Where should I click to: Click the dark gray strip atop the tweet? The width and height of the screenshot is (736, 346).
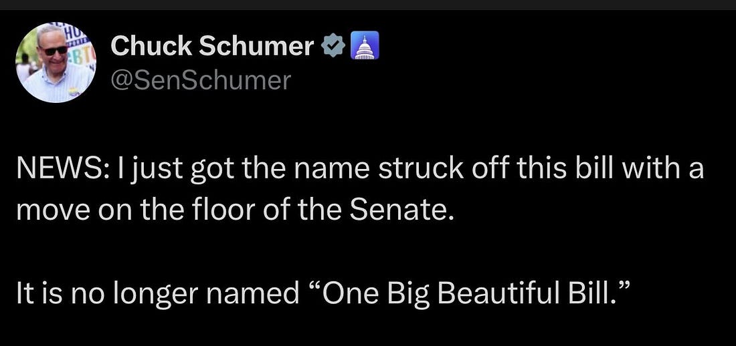point(368,4)
